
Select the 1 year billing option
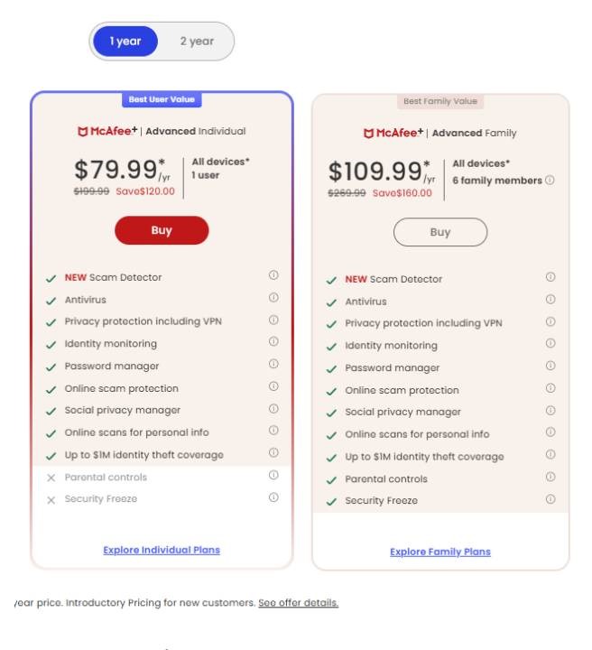[125, 42]
